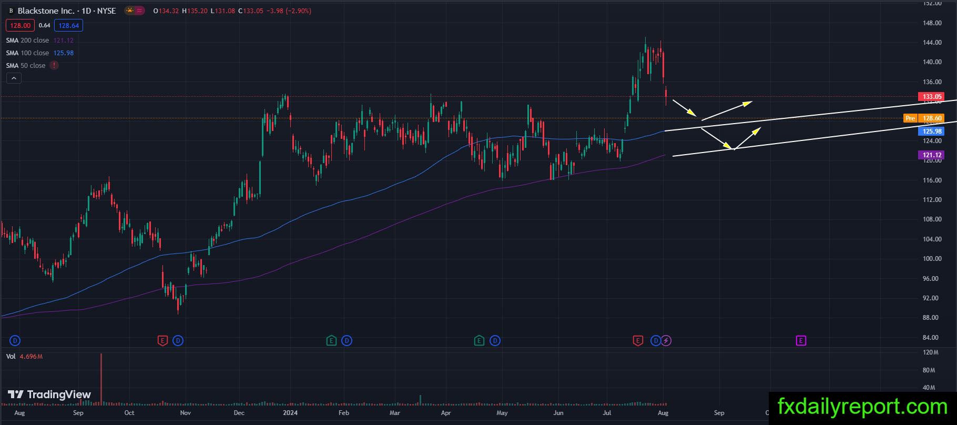Screen dimensions: 957x425
Task: Click the red error icon beside SMA 50
Action: coord(54,65)
